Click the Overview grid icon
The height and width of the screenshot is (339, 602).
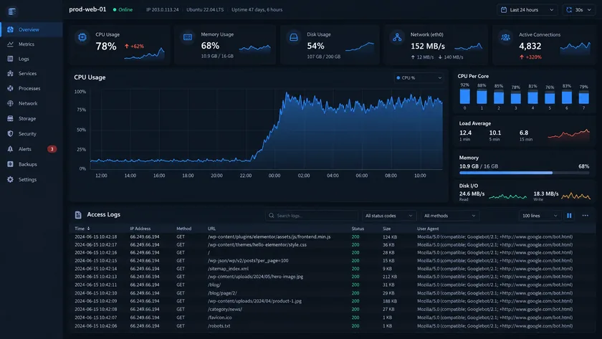pos(10,29)
